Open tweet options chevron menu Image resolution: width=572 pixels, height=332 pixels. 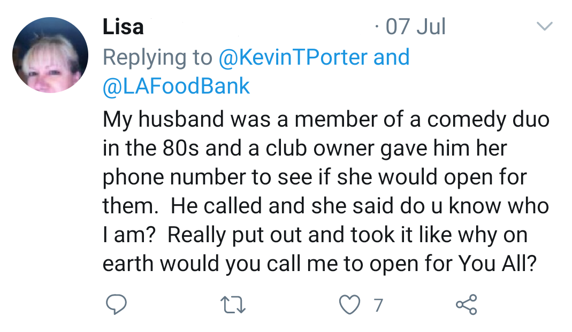point(544,27)
